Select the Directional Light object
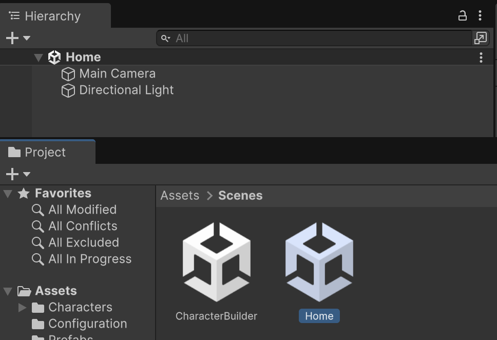Screen dimensions: 497x340 [126, 90]
